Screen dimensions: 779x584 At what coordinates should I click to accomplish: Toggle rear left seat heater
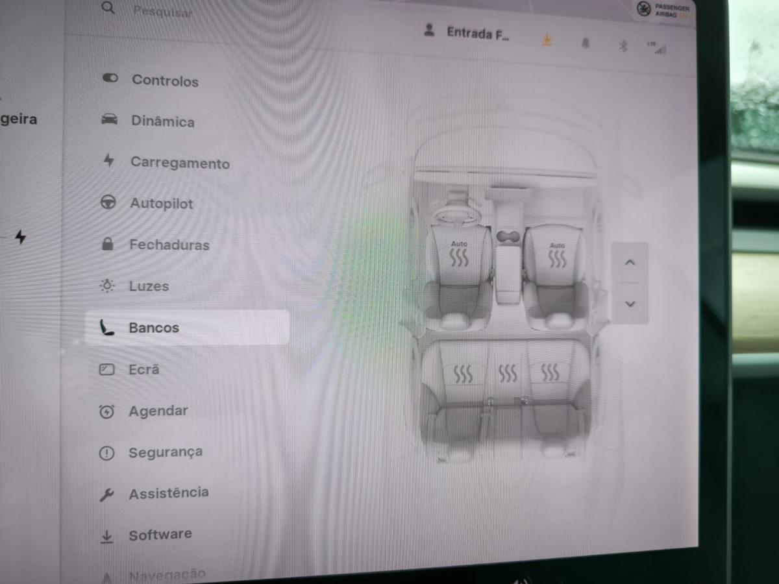pos(464,374)
